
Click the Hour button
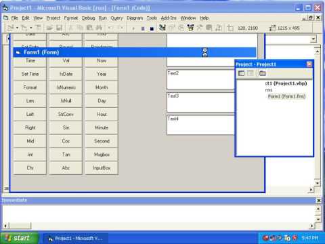coord(102,114)
